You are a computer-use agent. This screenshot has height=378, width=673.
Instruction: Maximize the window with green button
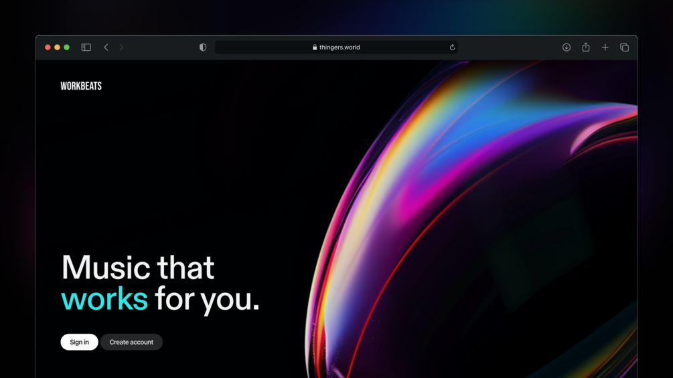pyautogui.click(x=66, y=47)
